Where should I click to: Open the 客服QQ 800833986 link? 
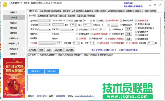(x=42, y=96)
